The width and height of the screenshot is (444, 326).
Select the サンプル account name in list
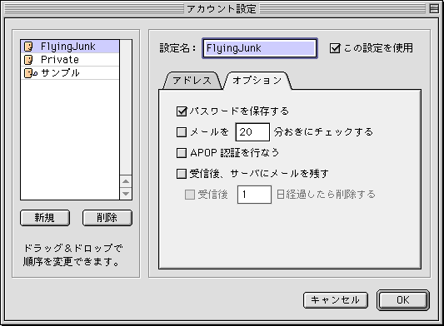click(60, 73)
